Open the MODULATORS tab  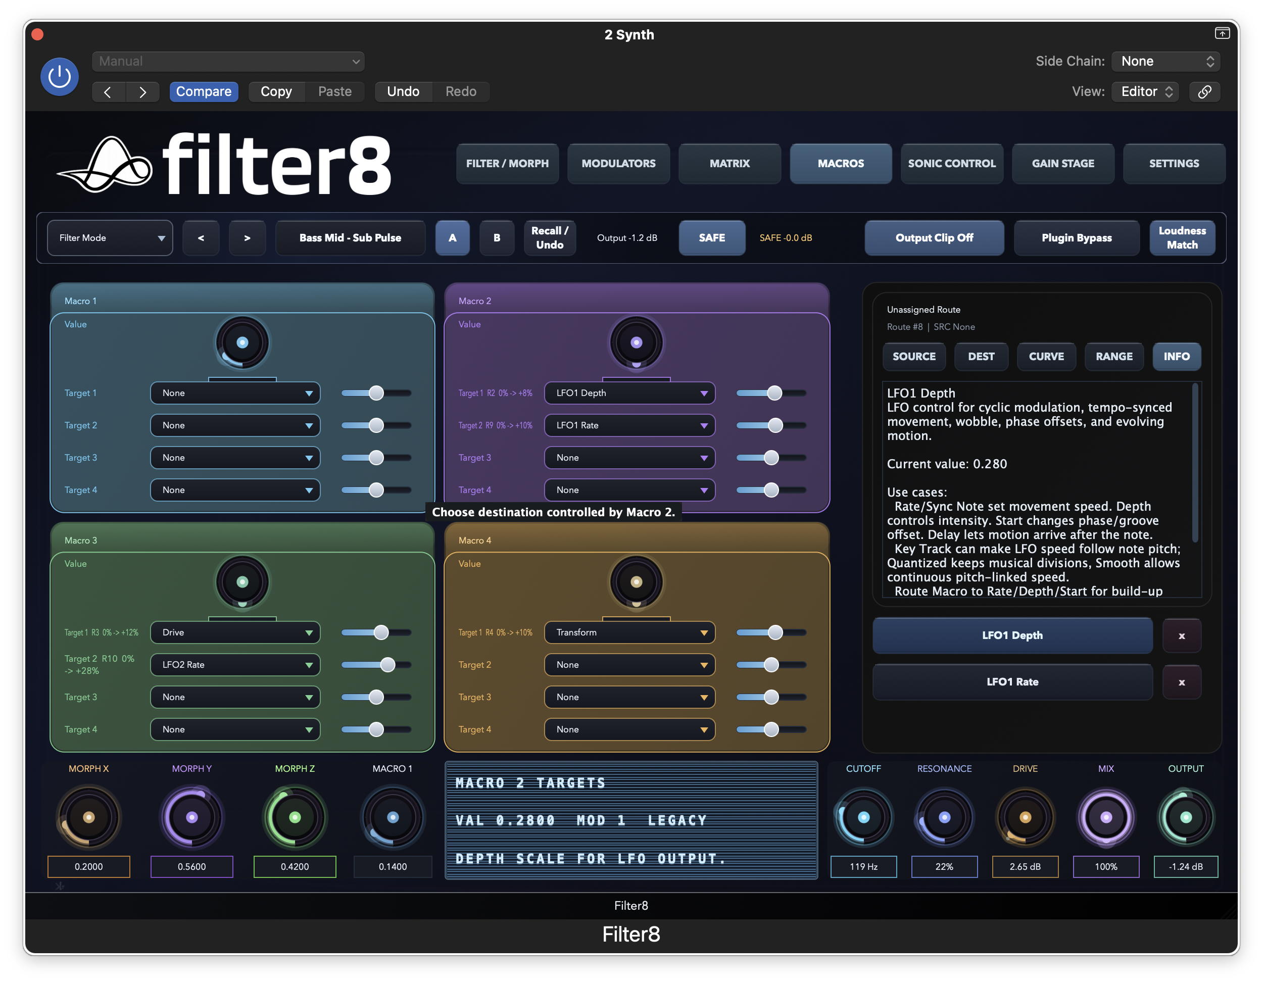(618, 164)
